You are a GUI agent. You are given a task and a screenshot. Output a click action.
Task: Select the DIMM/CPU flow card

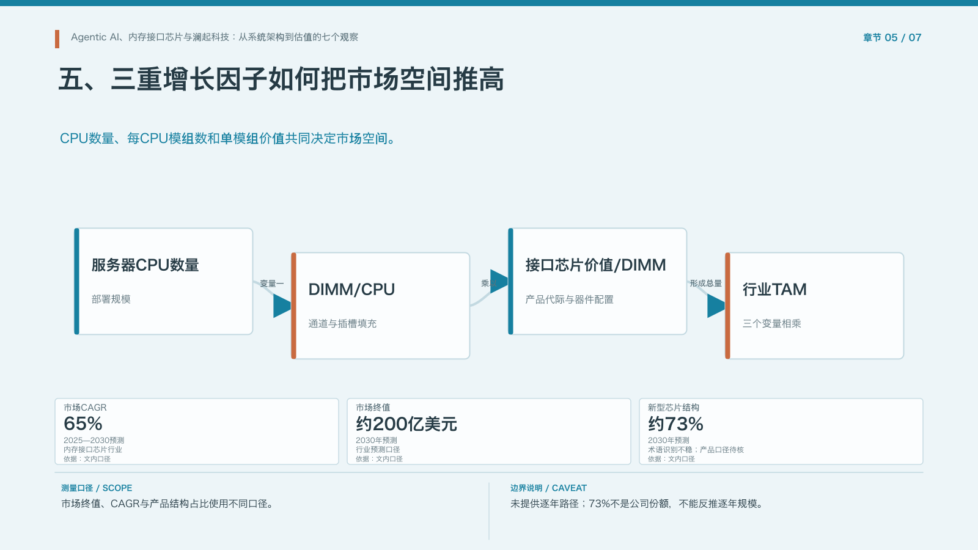380,306
